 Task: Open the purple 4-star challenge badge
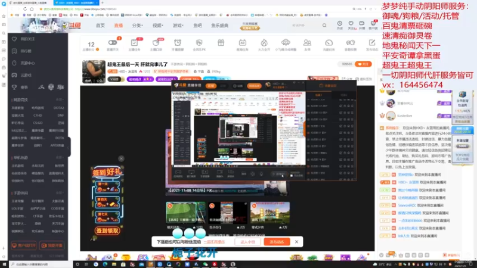coord(140,79)
